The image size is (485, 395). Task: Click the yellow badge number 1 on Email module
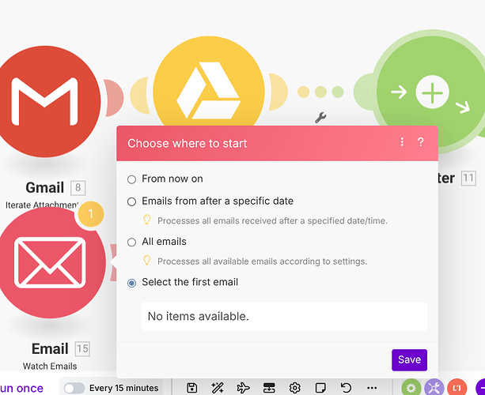tap(90, 214)
